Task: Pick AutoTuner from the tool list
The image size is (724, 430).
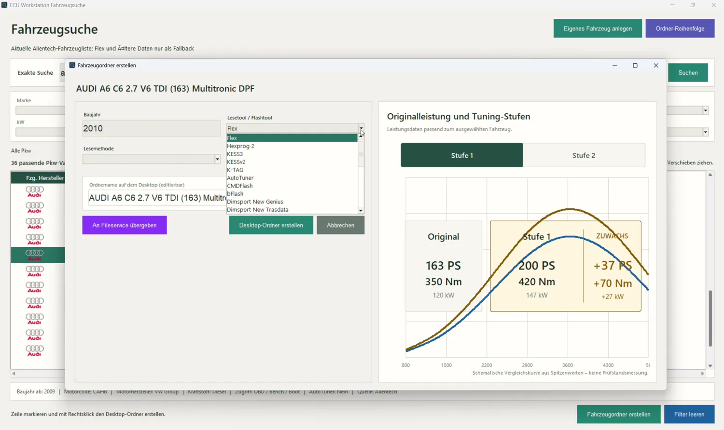Action: (292, 178)
